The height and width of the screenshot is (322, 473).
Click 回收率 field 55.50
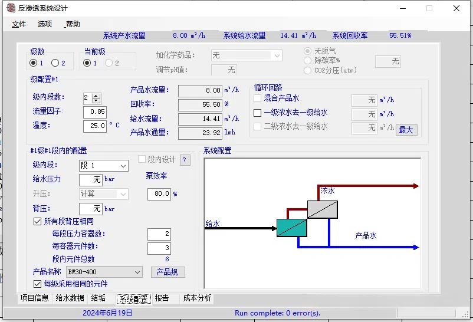[200, 105]
